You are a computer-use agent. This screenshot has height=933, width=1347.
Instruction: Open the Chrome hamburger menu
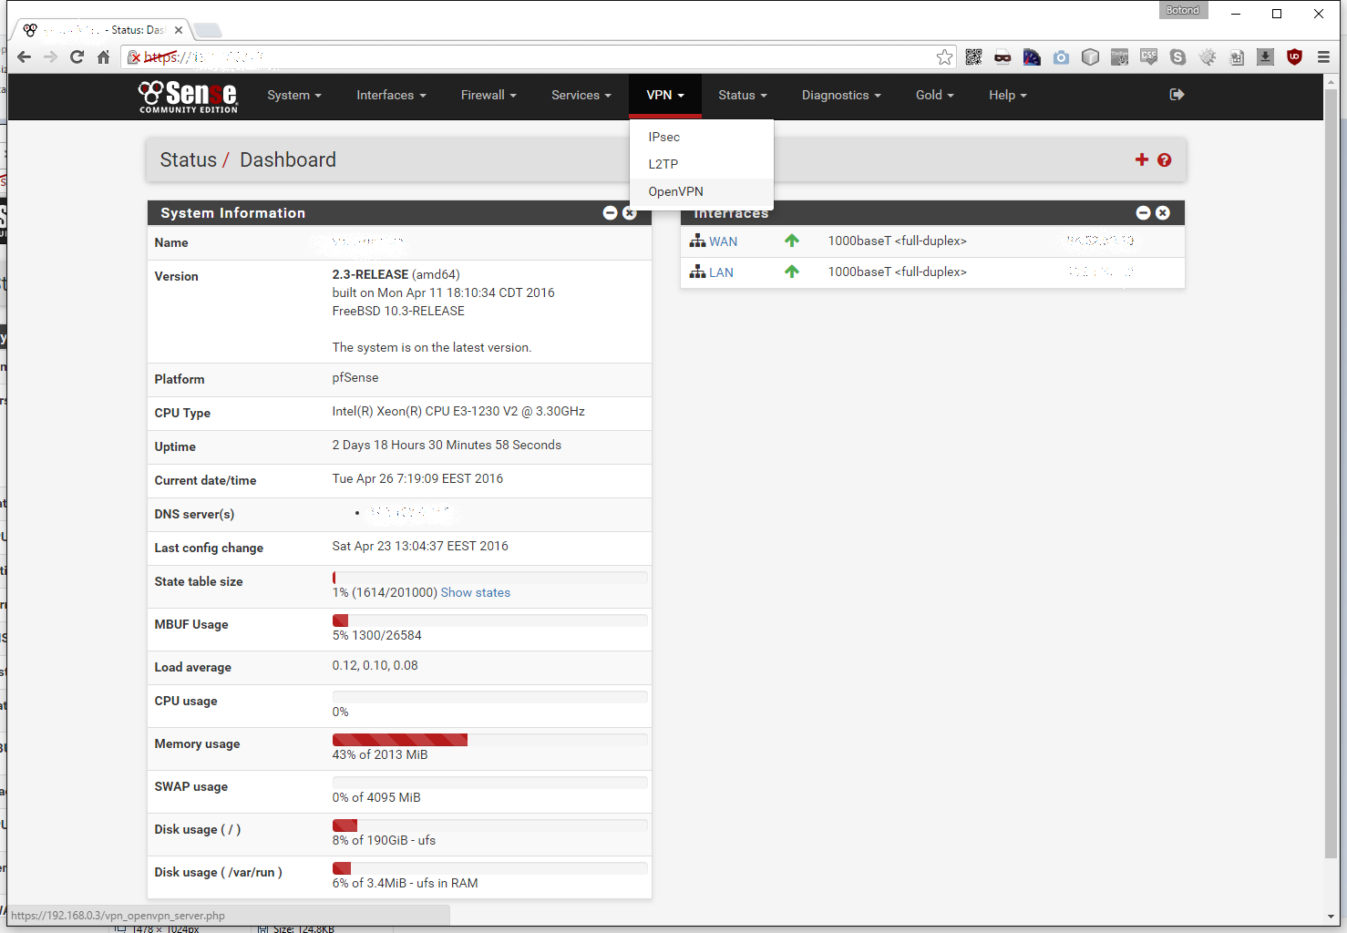pyautogui.click(x=1323, y=57)
